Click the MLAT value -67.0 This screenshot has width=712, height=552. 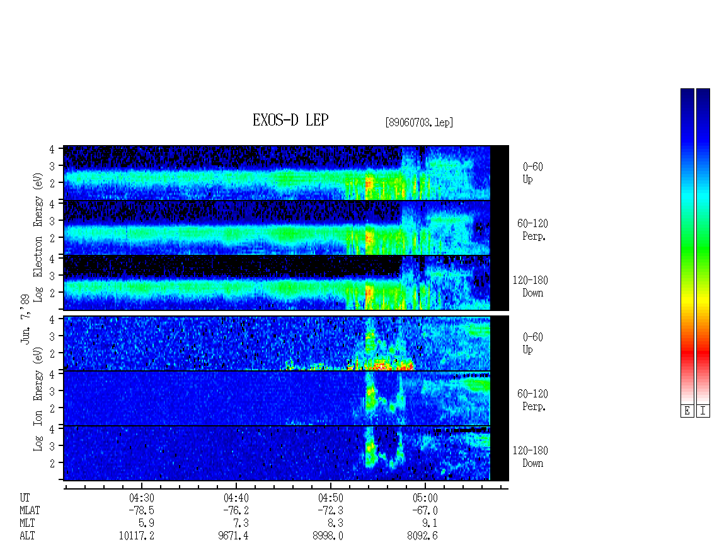tap(425, 510)
